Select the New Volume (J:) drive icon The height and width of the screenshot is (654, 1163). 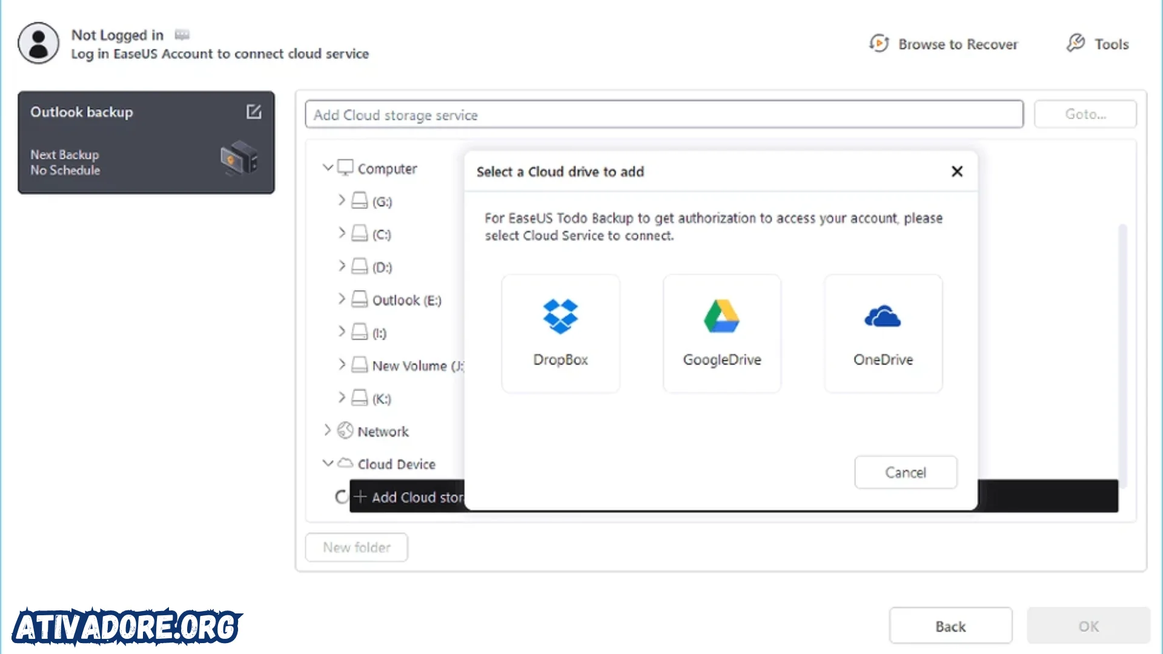coord(360,365)
